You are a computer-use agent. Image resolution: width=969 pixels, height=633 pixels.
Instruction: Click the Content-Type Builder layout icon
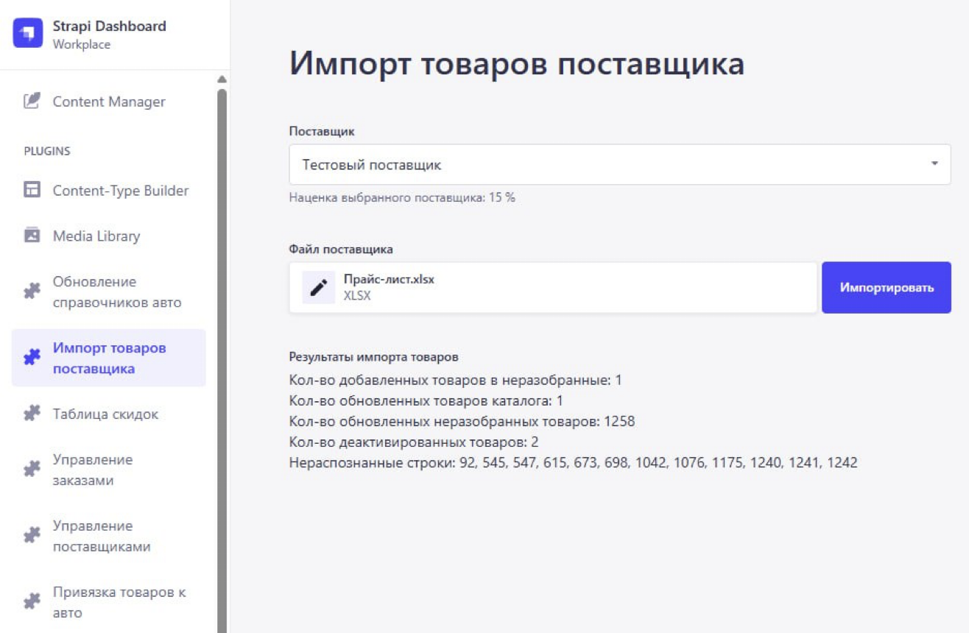pyautogui.click(x=32, y=191)
